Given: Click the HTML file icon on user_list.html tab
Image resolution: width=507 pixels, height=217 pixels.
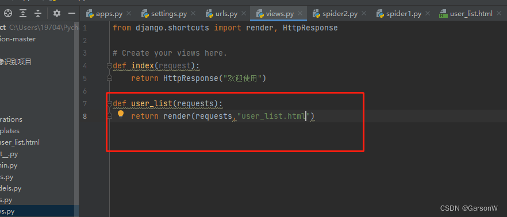Looking at the screenshot, I should (x=443, y=14).
